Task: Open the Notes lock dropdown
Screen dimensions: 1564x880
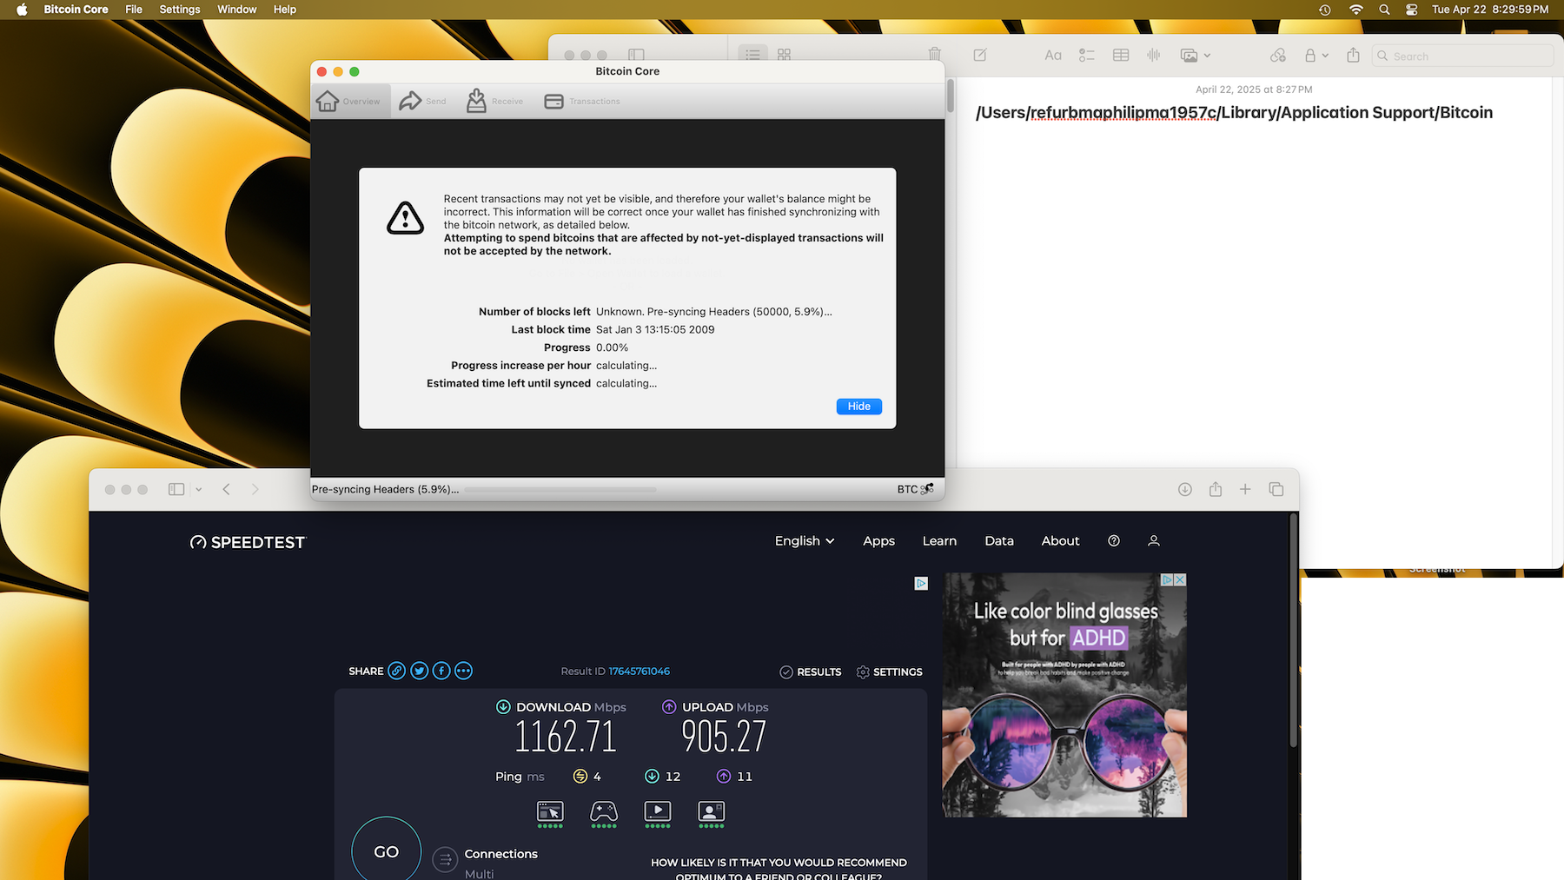Action: [1315, 56]
